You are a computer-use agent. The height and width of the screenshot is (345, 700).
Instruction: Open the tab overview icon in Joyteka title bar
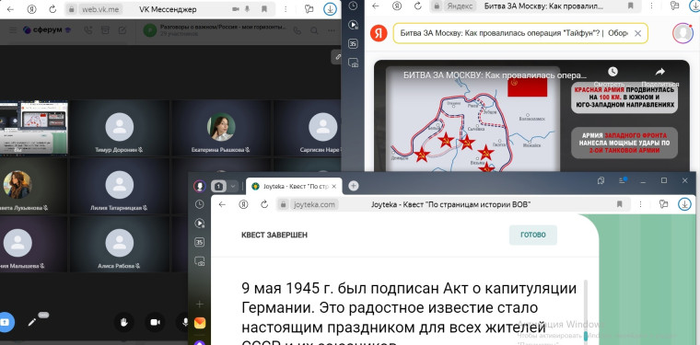click(x=601, y=180)
